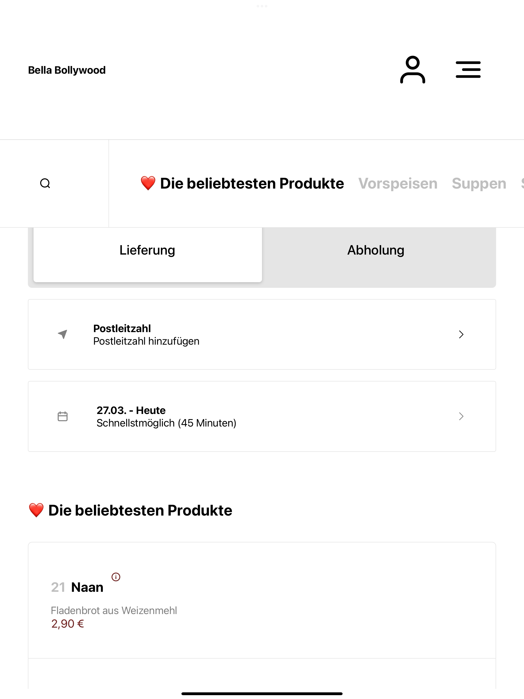Click the Naan allergen info icon
Screen dimensions: 524x699
(x=116, y=577)
